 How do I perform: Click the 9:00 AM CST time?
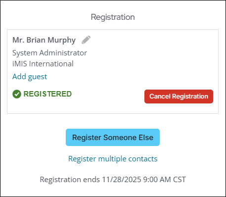point(164,180)
